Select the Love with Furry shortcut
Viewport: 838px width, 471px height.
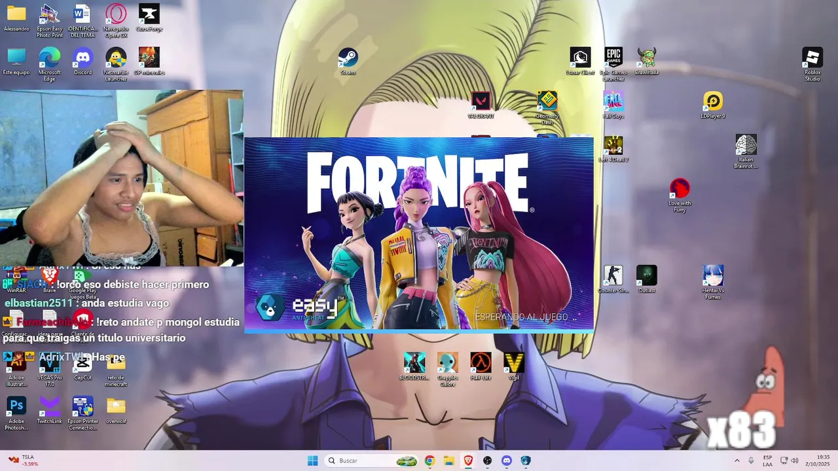tap(680, 196)
